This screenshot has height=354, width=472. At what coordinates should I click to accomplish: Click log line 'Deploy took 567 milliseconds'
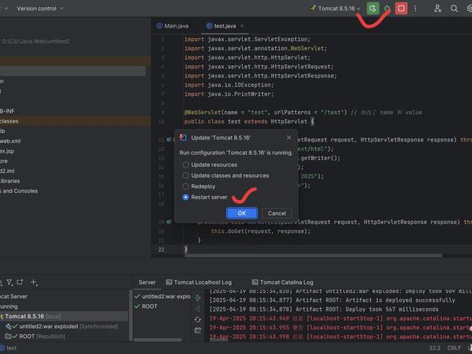coord(324,309)
